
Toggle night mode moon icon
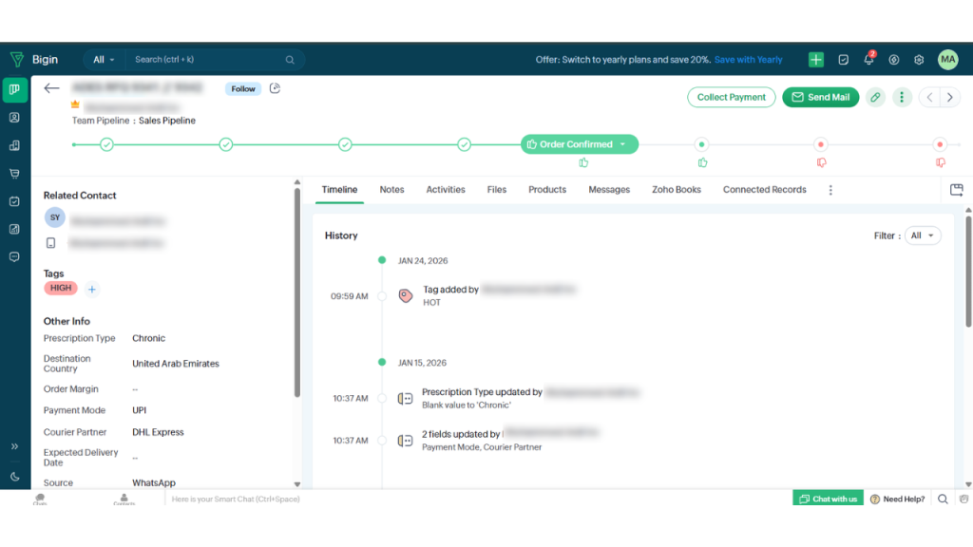tap(14, 477)
